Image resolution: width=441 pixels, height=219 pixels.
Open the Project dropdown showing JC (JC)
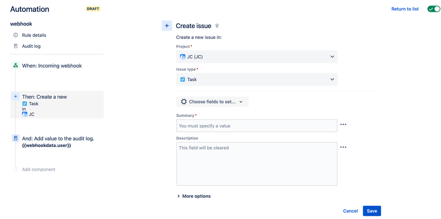point(257,57)
